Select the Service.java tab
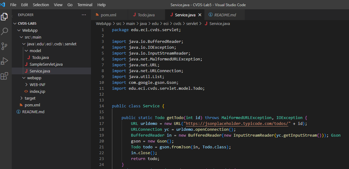This screenshot has height=169, width=349. [x=184, y=15]
